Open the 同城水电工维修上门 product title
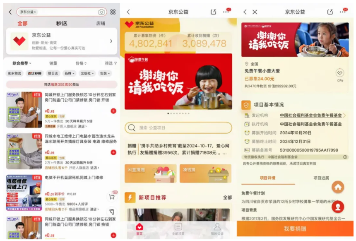This screenshot has height=241, width=356. click(x=81, y=139)
